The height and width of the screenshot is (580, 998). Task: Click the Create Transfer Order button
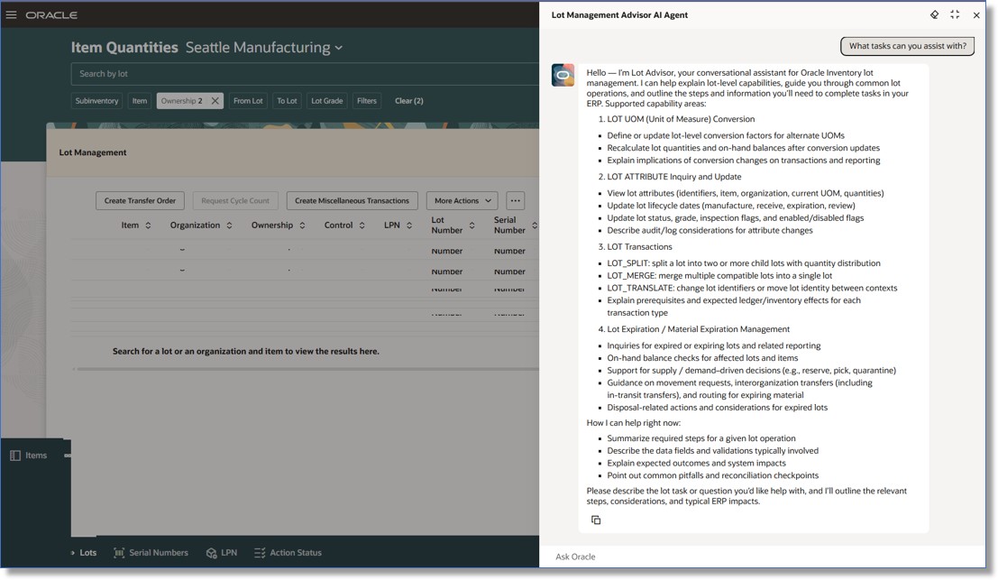140,200
